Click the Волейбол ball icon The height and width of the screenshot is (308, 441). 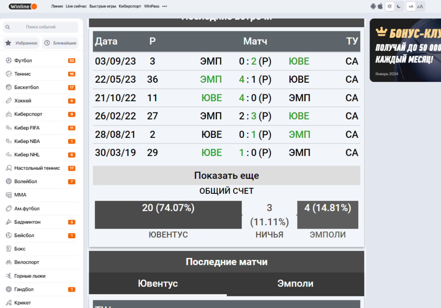click(9, 181)
